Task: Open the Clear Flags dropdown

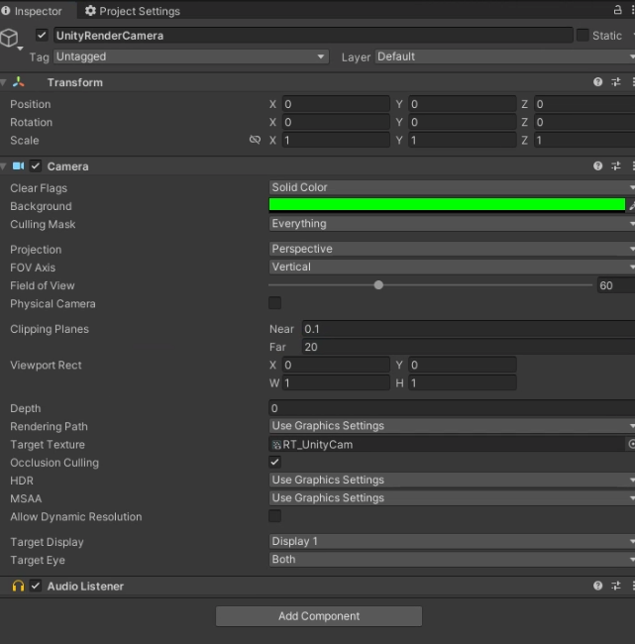Action: click(x=452, y=187)
